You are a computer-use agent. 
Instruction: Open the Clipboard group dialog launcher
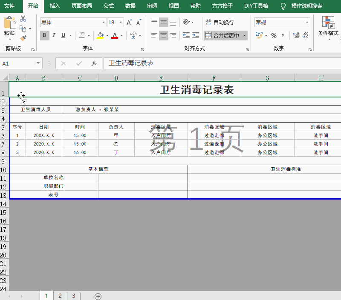[33, 50]
